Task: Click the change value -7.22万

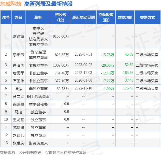Action: click(108, 81)
